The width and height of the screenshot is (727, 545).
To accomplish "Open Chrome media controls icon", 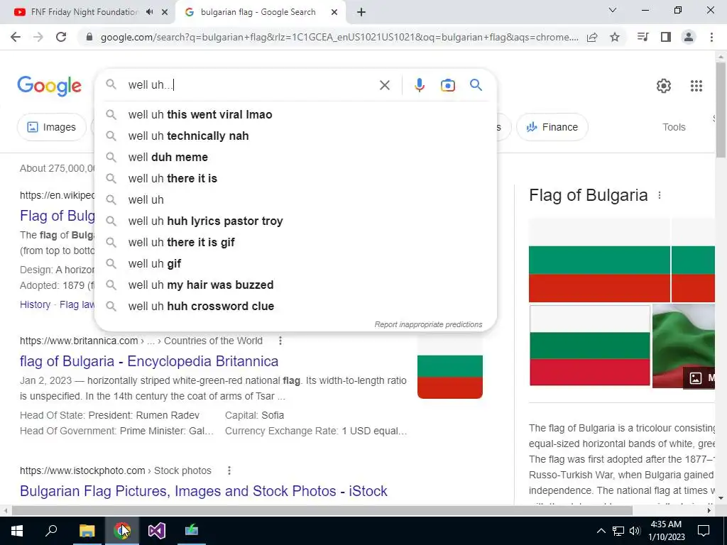I will click(x=643, y=37).
